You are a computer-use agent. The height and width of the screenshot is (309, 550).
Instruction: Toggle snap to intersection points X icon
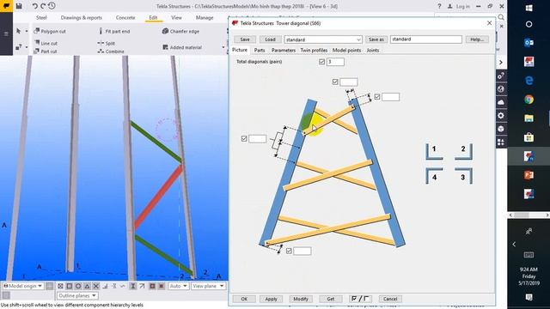coord(96,286)
